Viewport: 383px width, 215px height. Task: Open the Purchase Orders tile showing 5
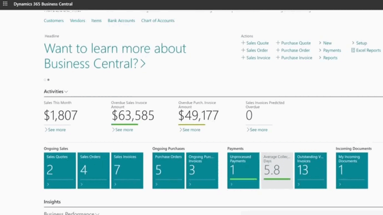tap(169, 171)
